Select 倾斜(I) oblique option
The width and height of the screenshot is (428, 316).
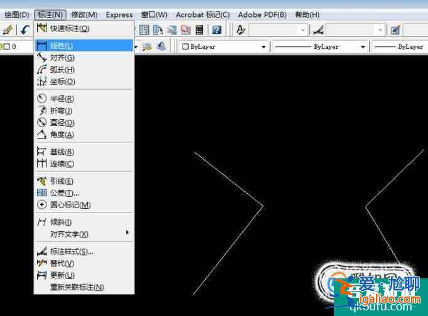tap(84, 222)
